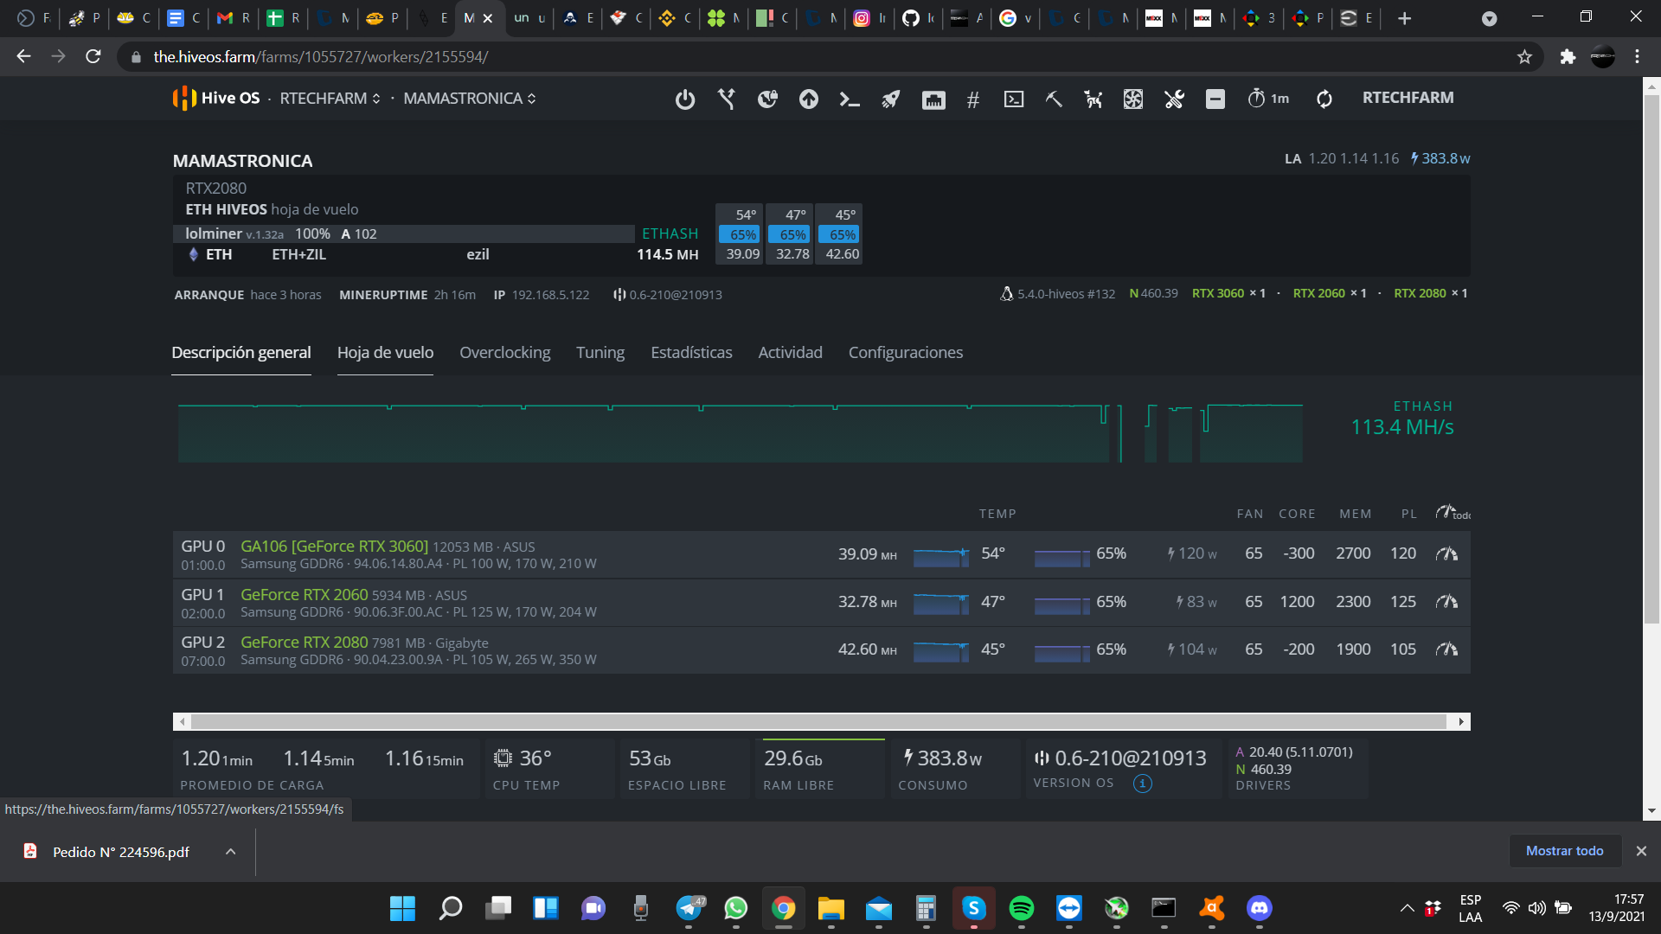Viewport: 1661px width, 934px height.
Task: Open the Hoja de vuelo tab
Action: point(385,352)
